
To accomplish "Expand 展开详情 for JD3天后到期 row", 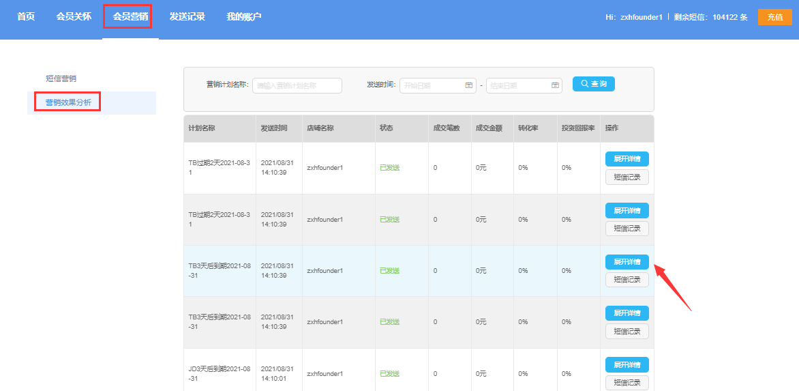I will 627,365.
